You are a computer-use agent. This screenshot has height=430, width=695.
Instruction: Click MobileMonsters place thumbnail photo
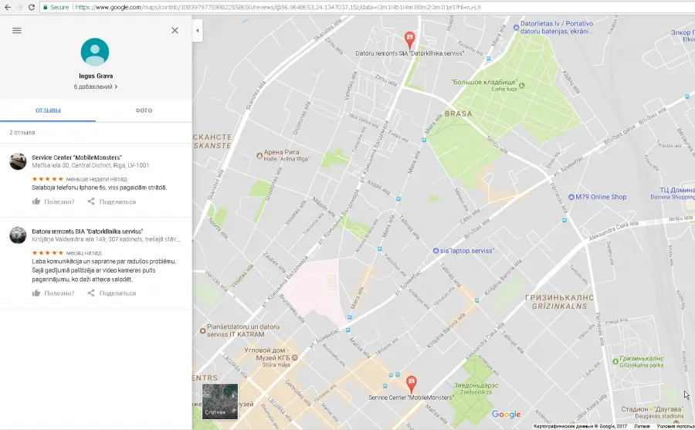(x=19, y=161)
